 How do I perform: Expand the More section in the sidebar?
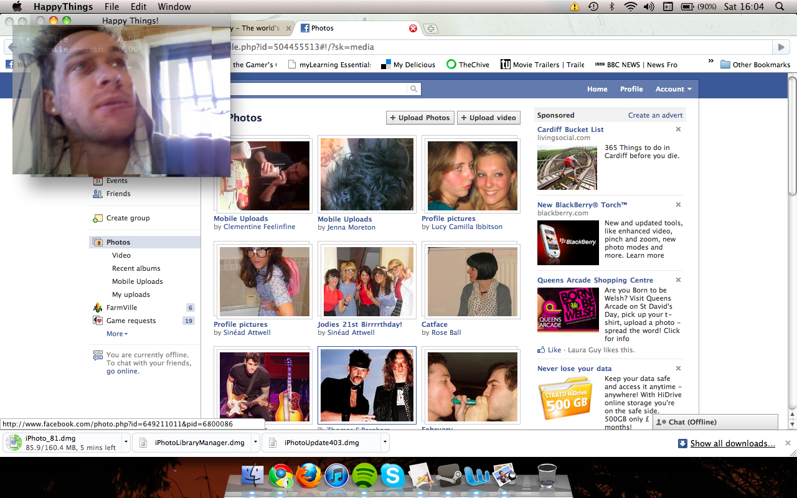pyautogui.click(x=116, y=334)
